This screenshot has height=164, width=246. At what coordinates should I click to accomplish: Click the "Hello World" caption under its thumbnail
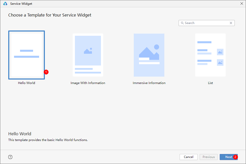(x=27, y=83)
